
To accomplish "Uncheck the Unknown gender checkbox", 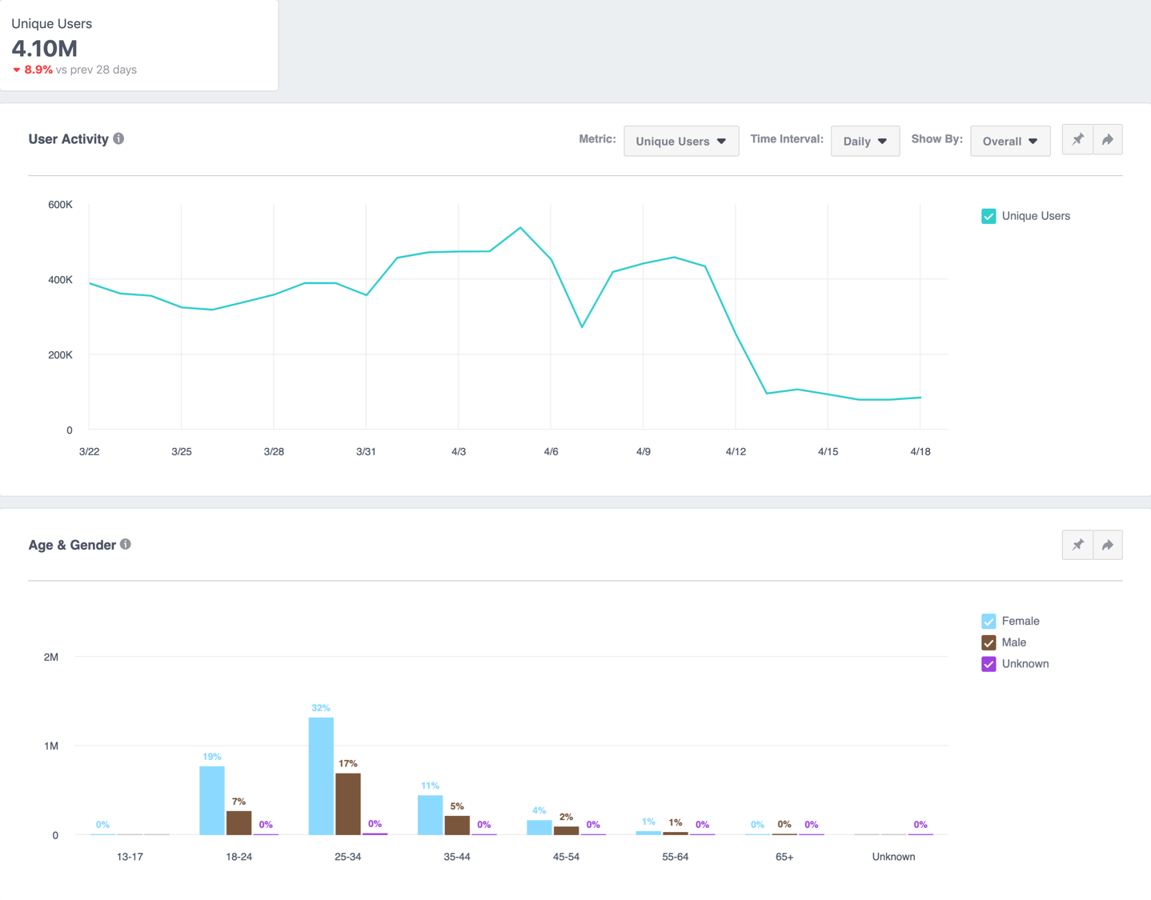I will [x=989, y=663].
